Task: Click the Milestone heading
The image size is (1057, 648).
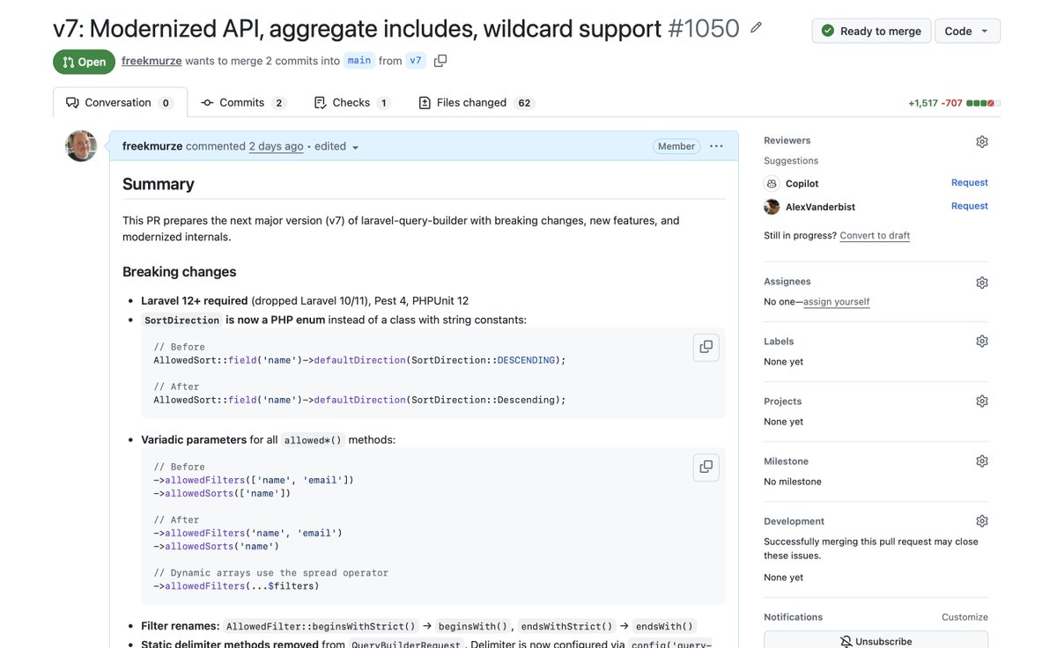Action: pos(786,461)
